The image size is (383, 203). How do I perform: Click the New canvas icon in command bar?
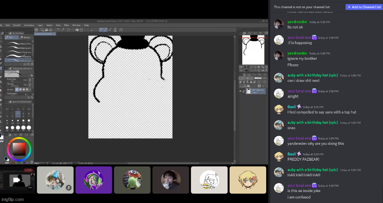[42, 30]
